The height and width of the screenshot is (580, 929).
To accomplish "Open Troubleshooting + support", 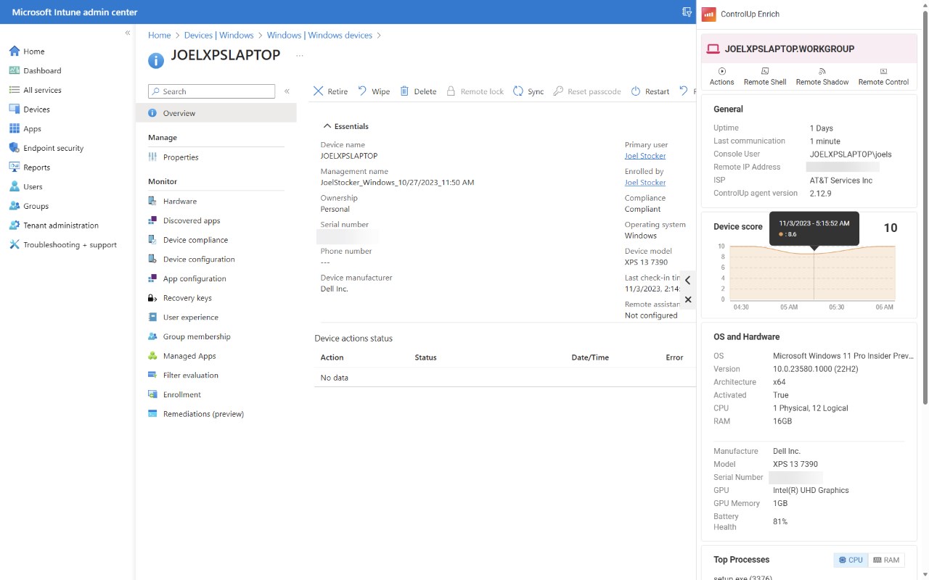I will pos(62,244).
